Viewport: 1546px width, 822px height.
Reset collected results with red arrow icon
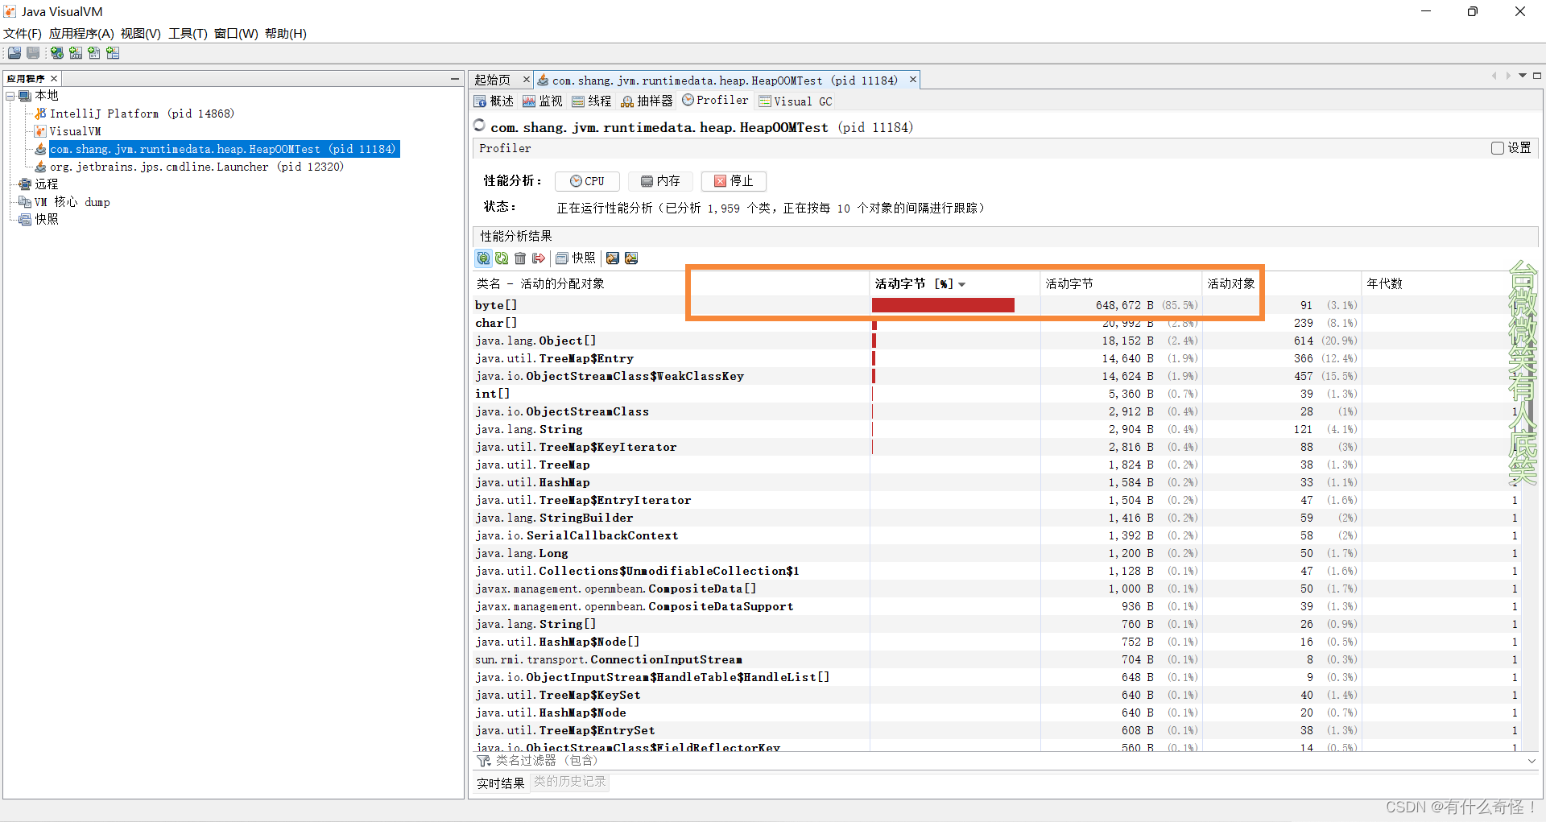click(539, 258)
